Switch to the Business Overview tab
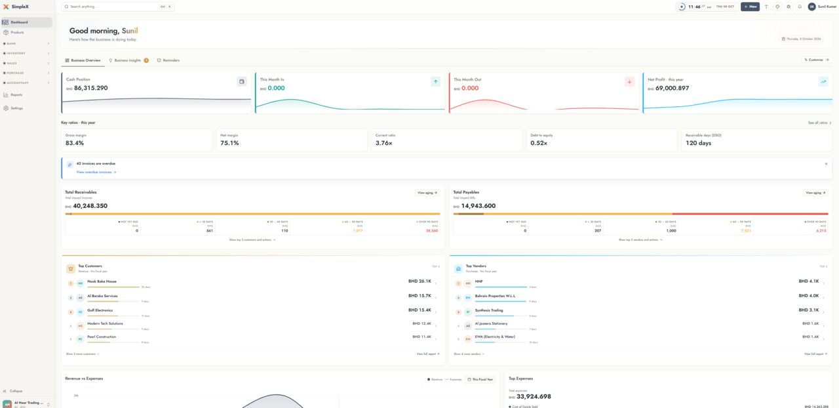This screenshot has height=408, width=839. 83,60
